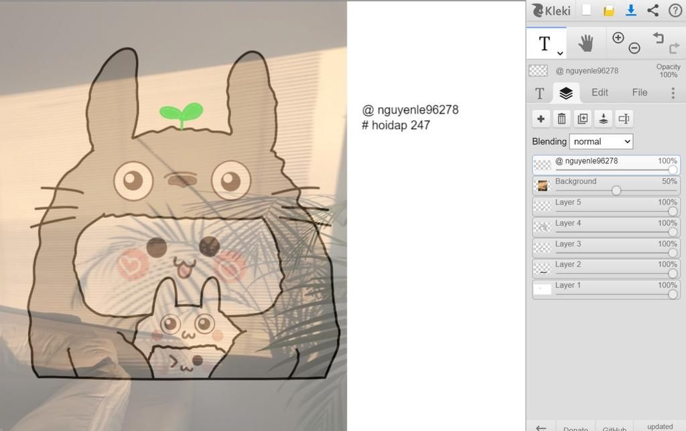The height and width of the screenshot is (431, 686).
Task: Add a new layer
Action: point(541,118)
